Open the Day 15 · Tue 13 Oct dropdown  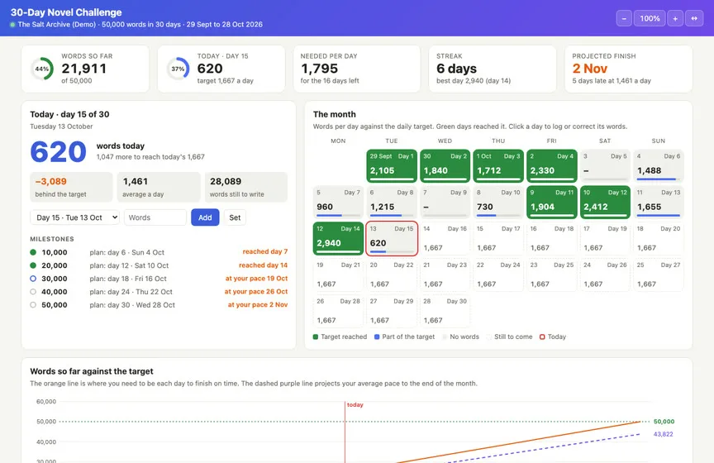coord(74,217)
